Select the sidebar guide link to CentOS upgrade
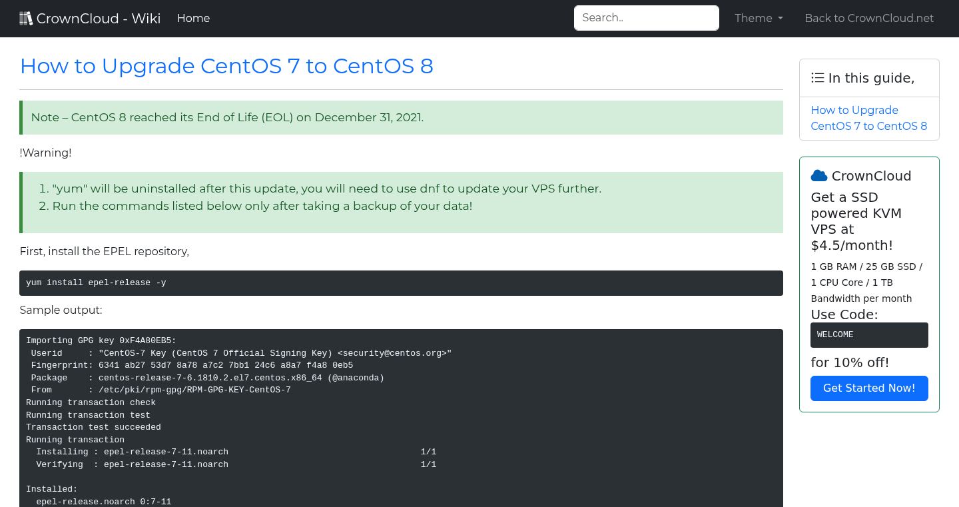This screenshot has width=959, height=507. pyautogui.click(x=868, y=118)
